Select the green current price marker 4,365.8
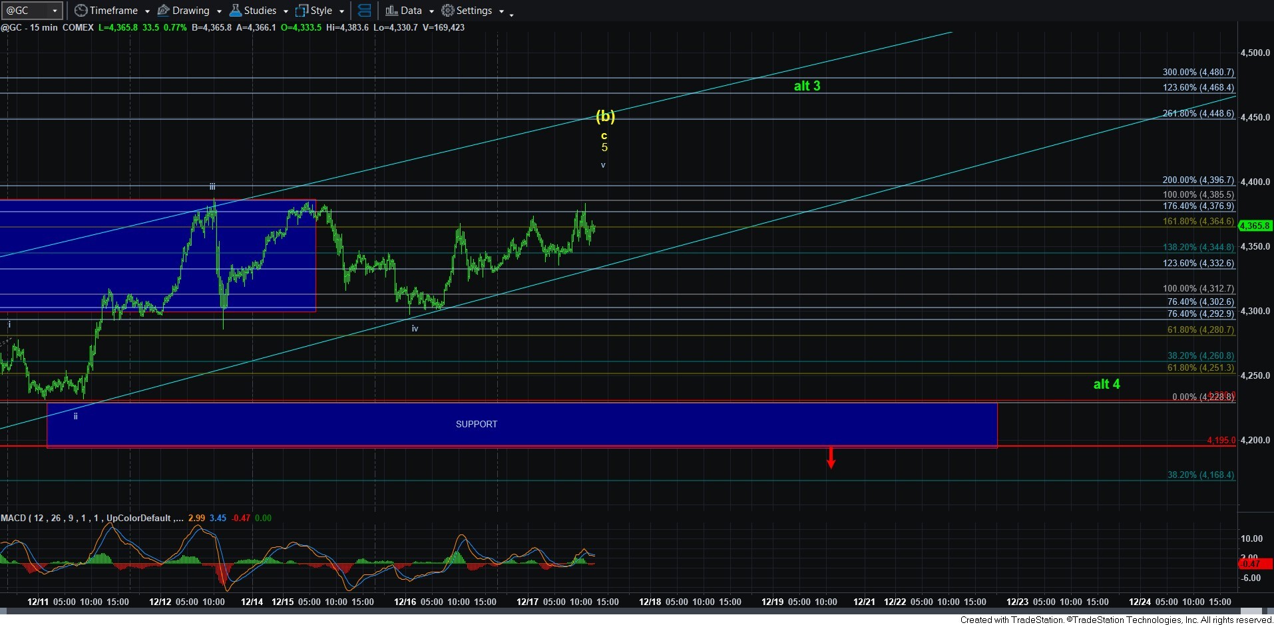The width and height of the screenshot is (1274, 625). point(1255,226)
